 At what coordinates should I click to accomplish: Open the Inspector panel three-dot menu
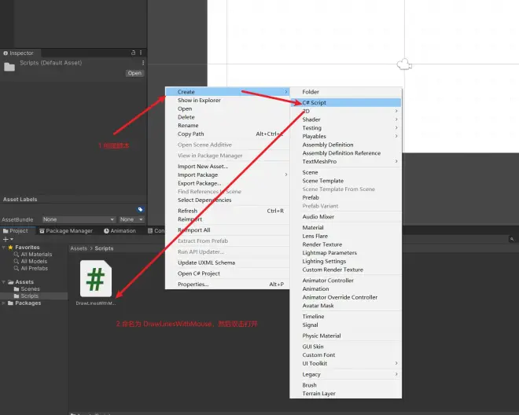tap(141, 53)
